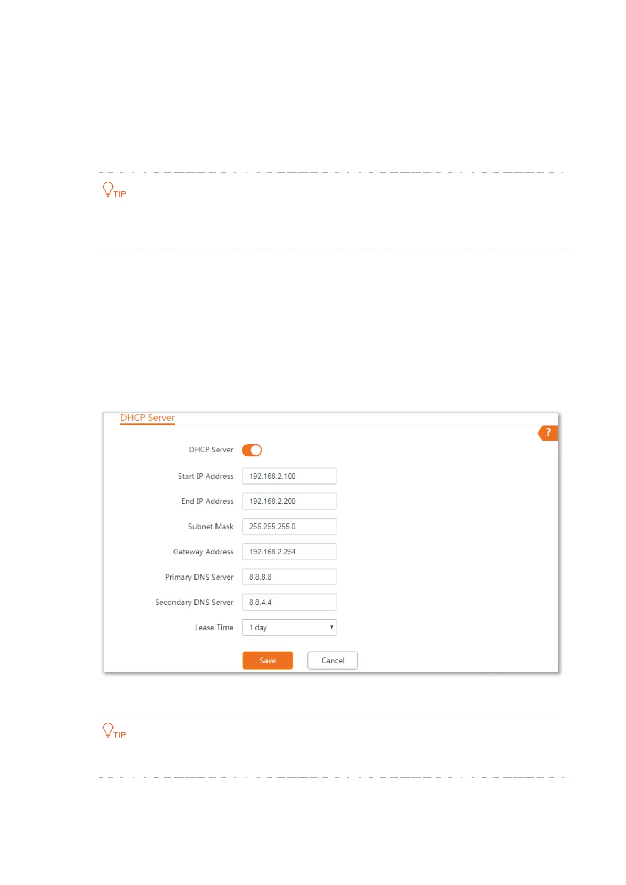This screenshot has height=885, width=626.
Task: Select the 'End IP Address' label
Action: coord(207,501)
